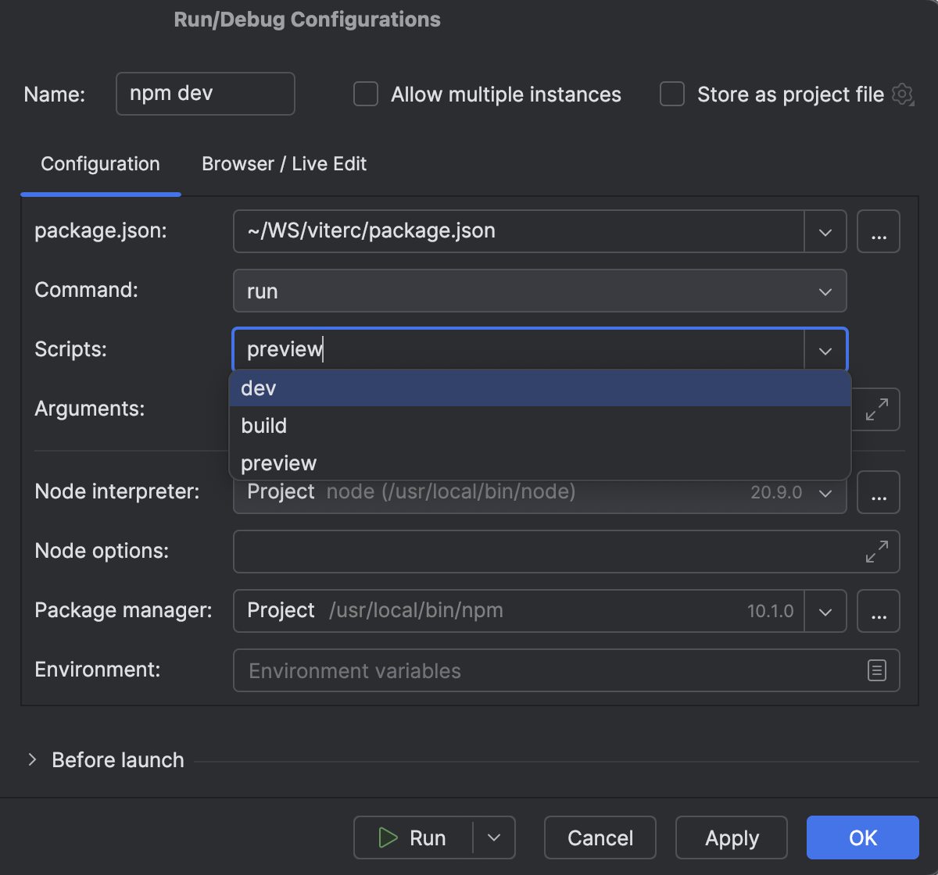938x875 pixels.
Task: Open the Command dropdown
Action: 825,291
